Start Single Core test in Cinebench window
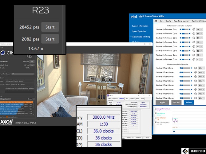 click(x=32, y=65)
